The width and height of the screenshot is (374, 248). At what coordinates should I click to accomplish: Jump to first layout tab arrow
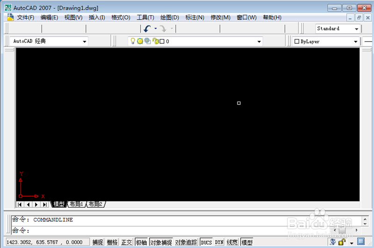click(20, 205)
